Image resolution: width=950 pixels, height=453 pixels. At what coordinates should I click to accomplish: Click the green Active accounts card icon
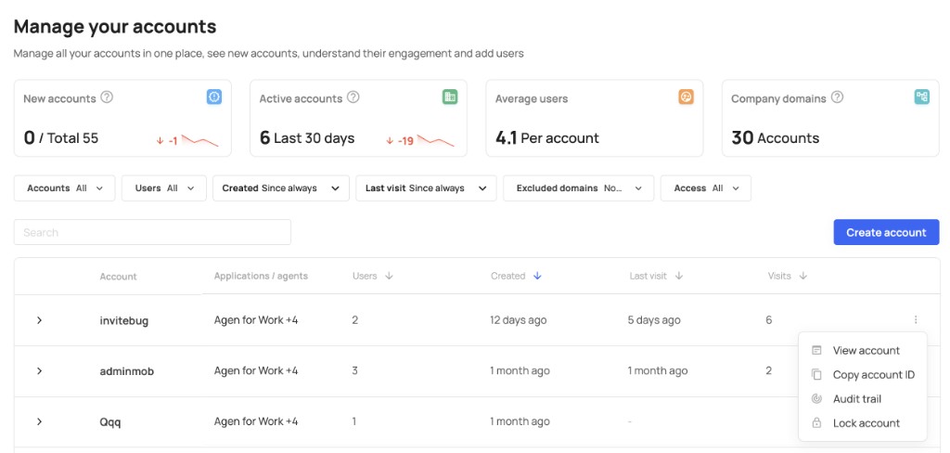(450, 97)
